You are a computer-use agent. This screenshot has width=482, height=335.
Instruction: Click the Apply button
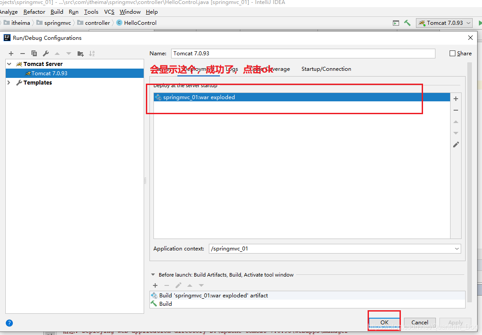click(x=455, y=323)
